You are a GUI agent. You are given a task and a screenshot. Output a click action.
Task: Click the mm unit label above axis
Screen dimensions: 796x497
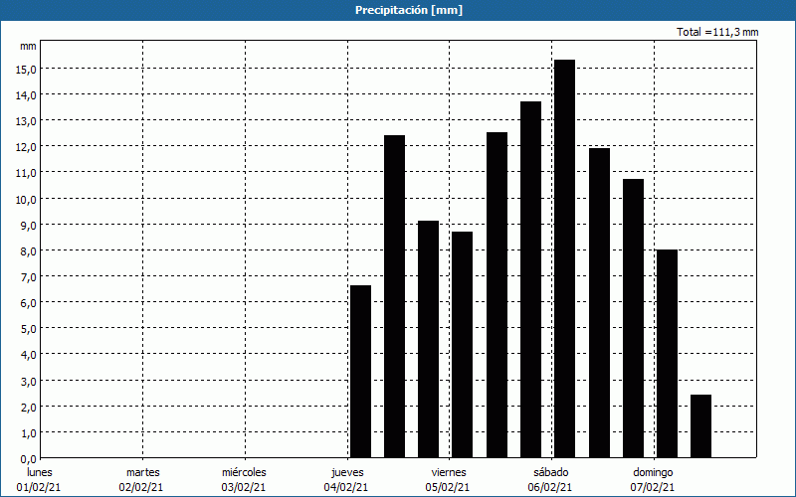[x=28, y=46]
